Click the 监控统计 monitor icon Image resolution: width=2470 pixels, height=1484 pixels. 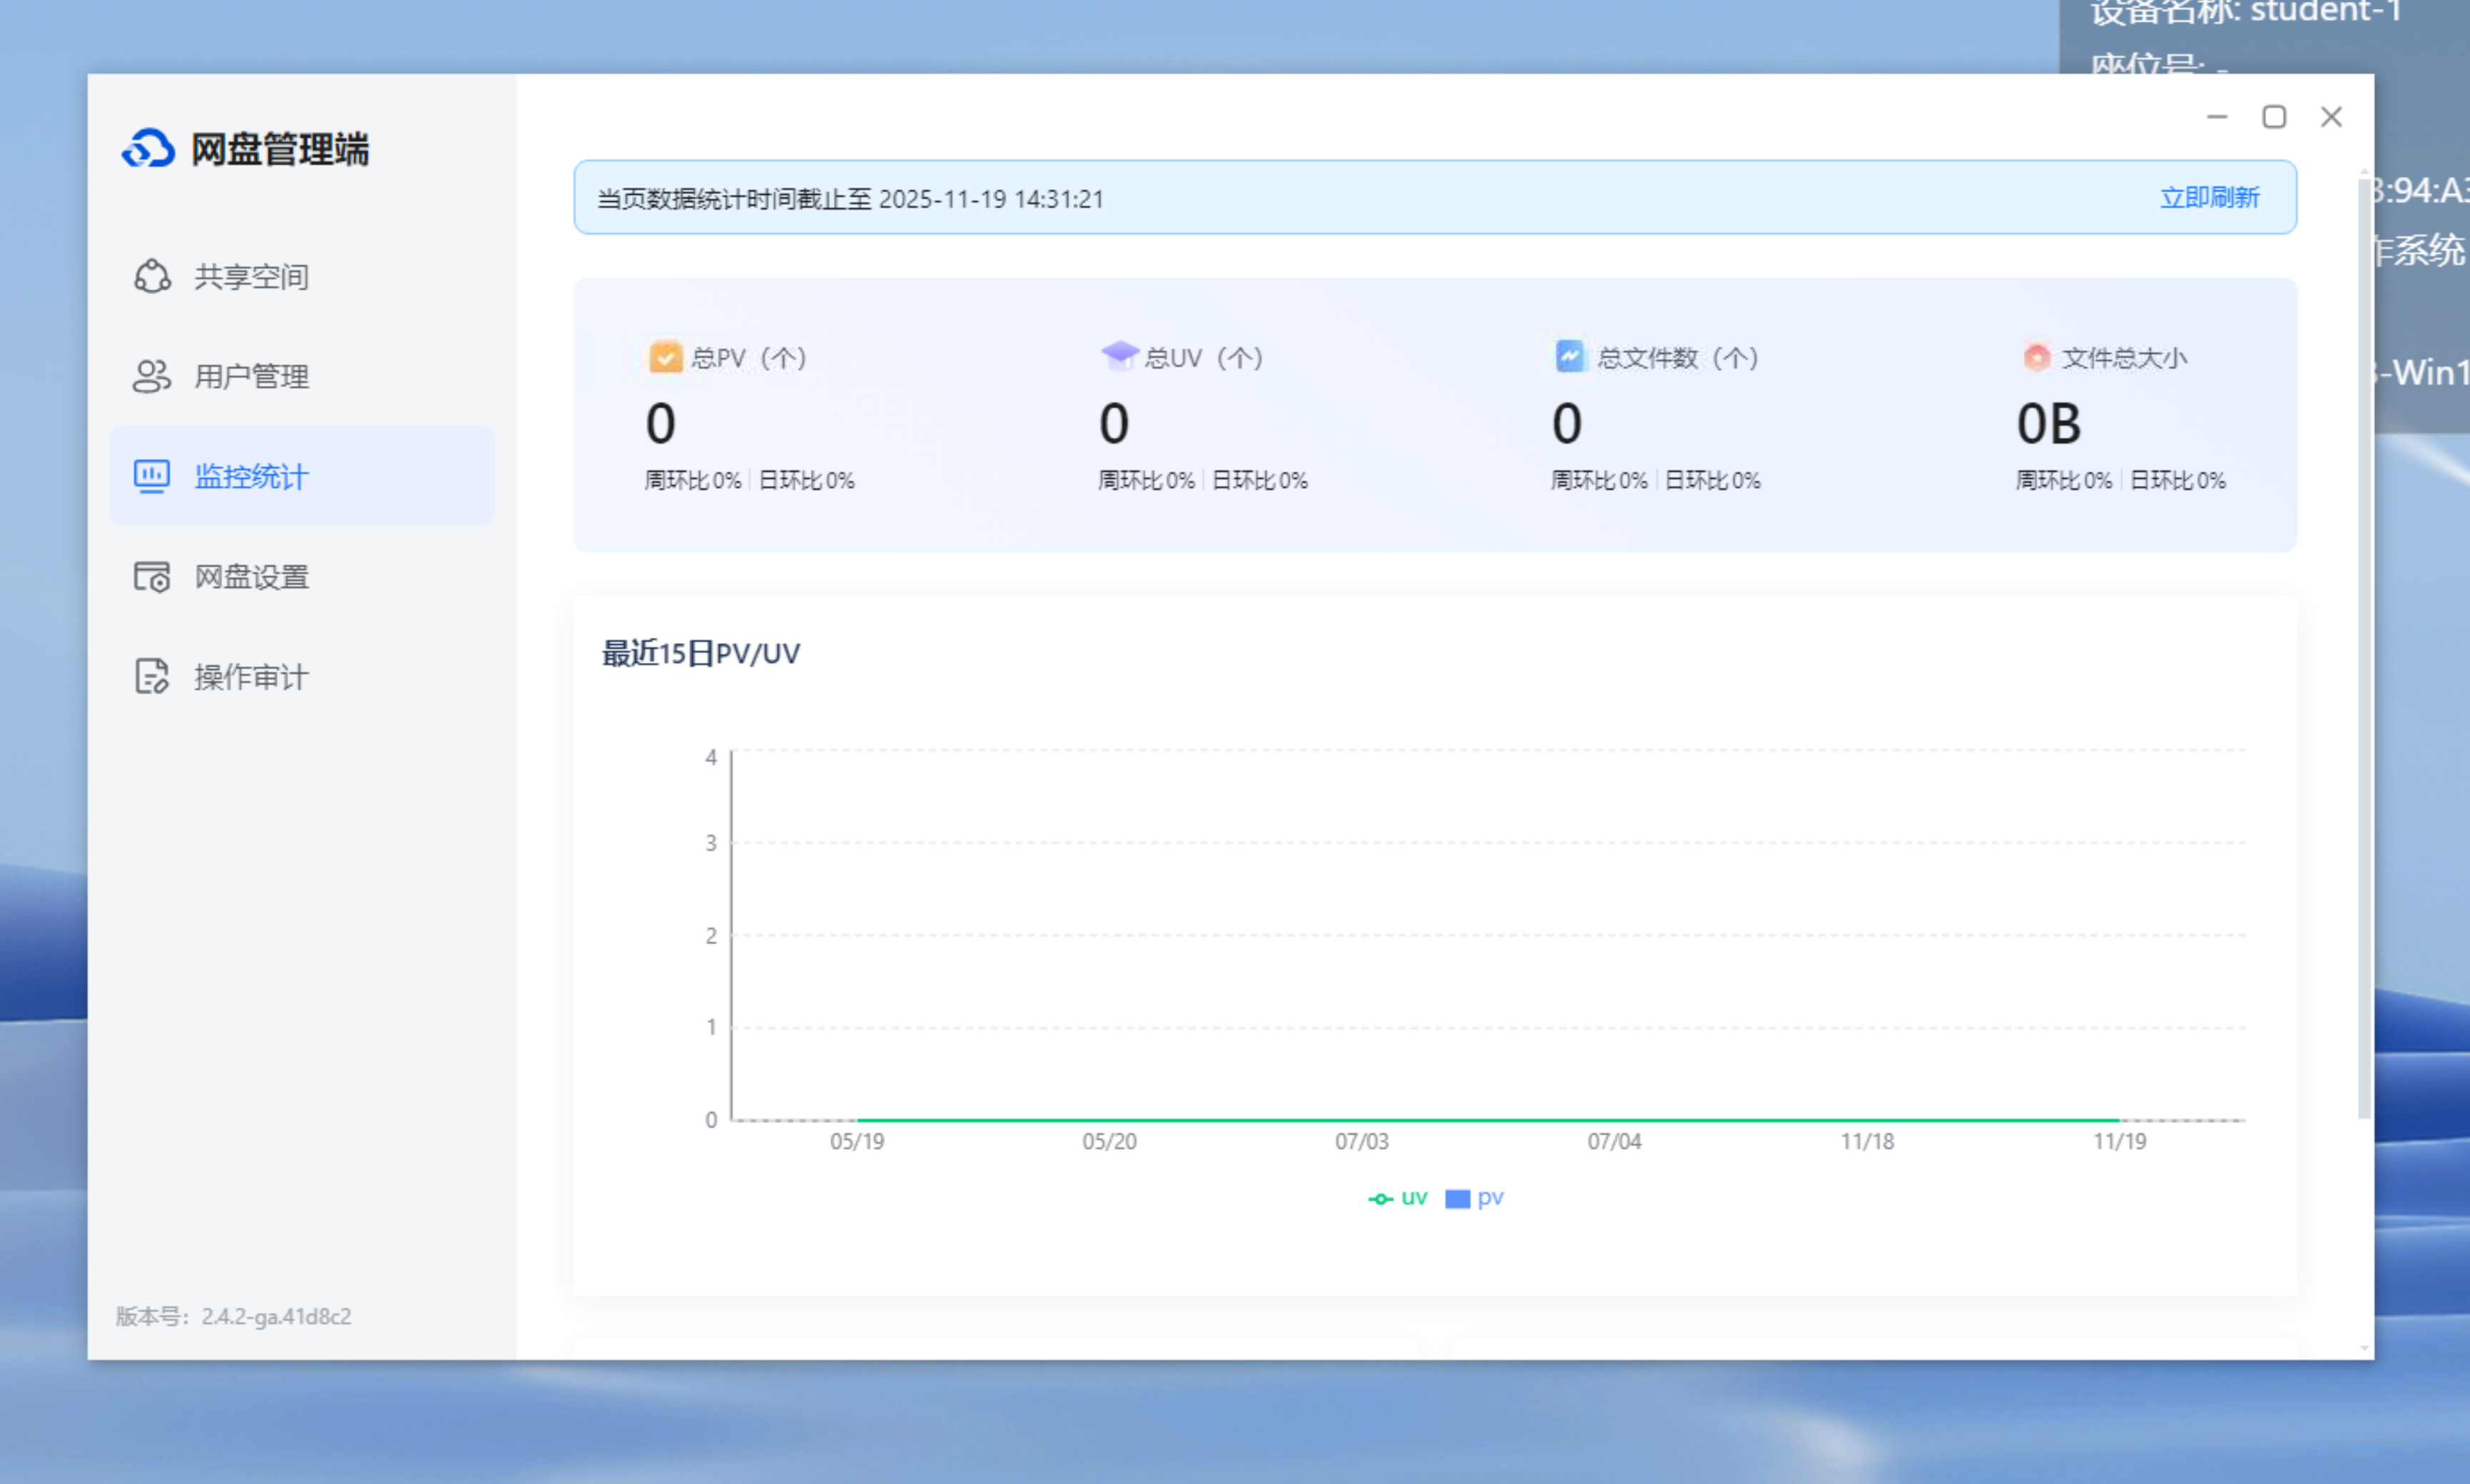(x=152, y=476)
